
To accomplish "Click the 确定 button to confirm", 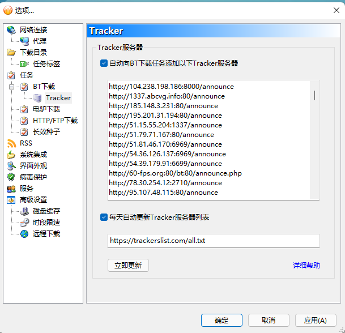I will 222,320.
